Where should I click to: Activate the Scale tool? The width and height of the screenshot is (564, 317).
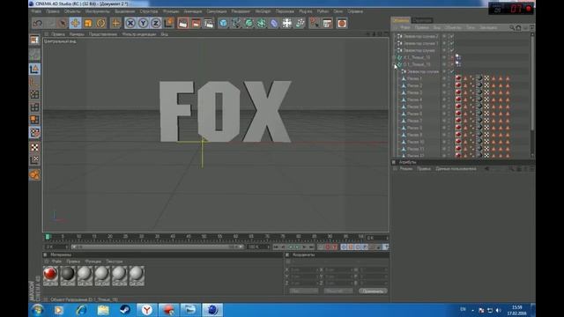[x=88, y=24]
